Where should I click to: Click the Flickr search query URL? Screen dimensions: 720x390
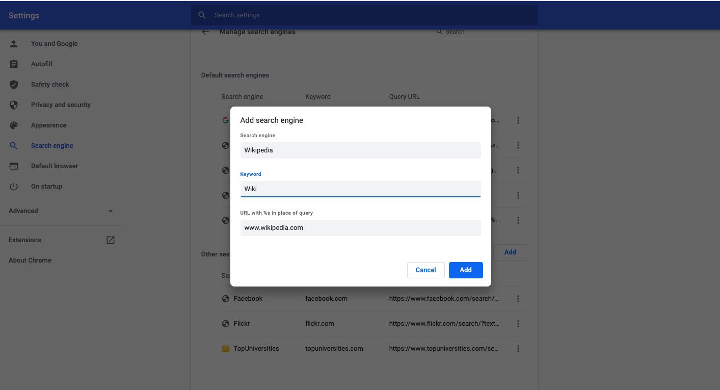[x=444, y=324]
